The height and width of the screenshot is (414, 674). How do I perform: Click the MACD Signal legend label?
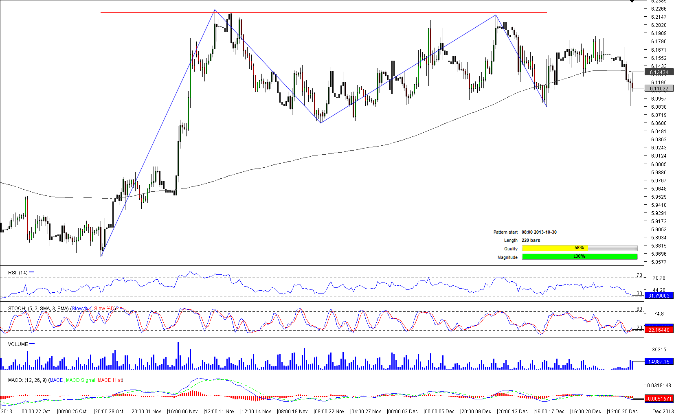pos(80,380)
